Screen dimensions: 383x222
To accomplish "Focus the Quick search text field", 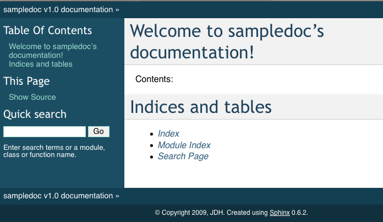I will [45, 132].
